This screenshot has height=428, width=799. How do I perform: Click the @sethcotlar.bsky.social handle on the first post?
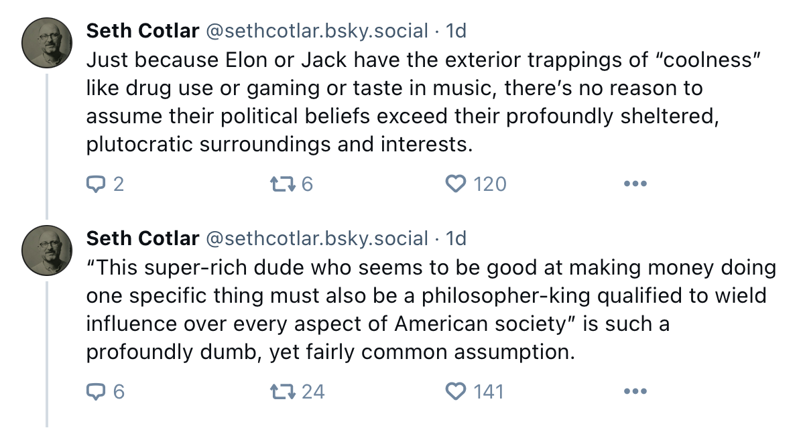point(316,31)
